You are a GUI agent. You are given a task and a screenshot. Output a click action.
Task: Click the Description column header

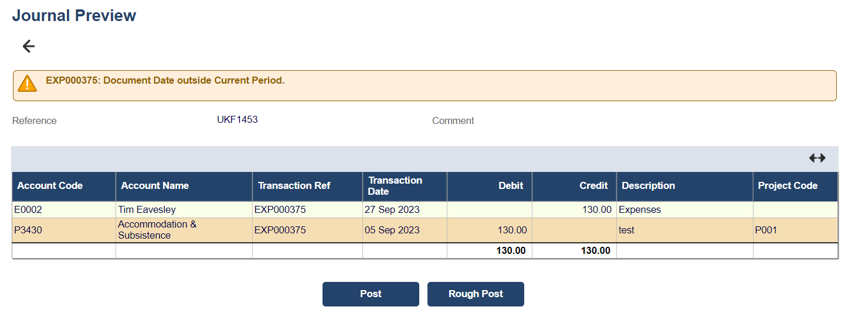(648, 186)
